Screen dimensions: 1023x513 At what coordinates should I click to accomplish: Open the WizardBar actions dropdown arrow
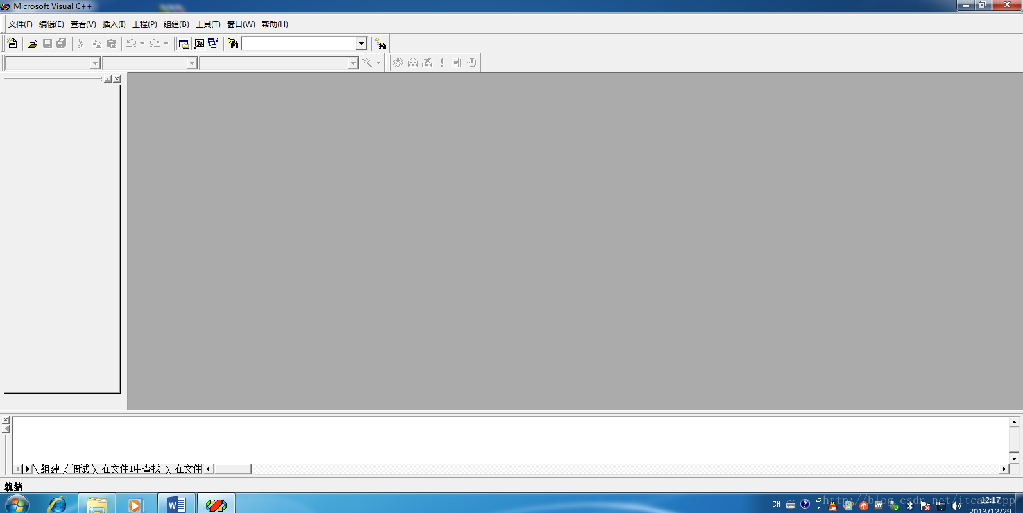(x=378, y=62)
